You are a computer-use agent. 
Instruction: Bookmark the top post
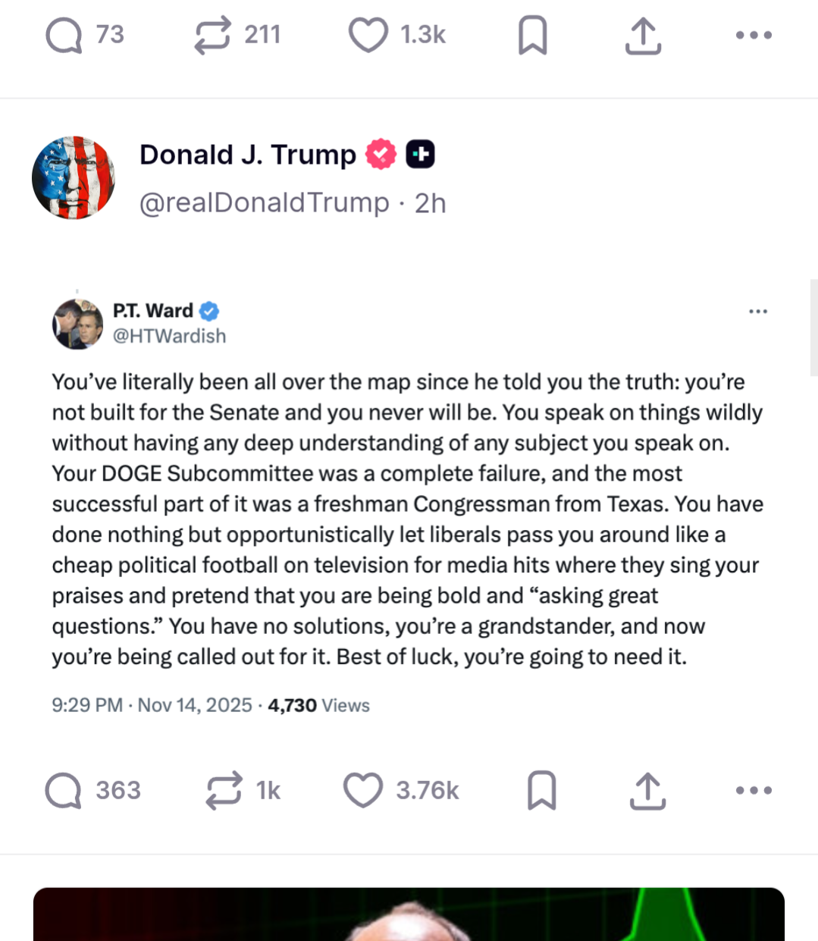tap(532, 36)
